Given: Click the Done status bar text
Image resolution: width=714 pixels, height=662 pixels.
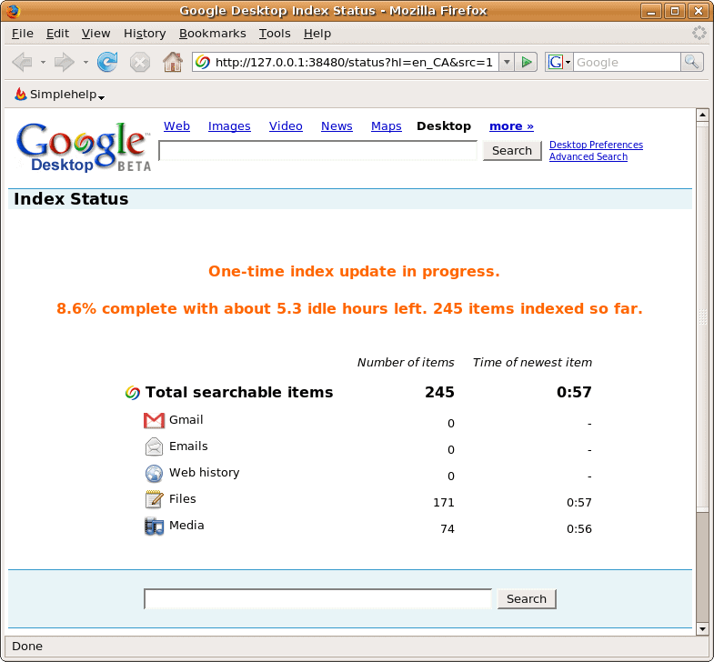Looking at the screenshot, I should click(x=27, y=646).
